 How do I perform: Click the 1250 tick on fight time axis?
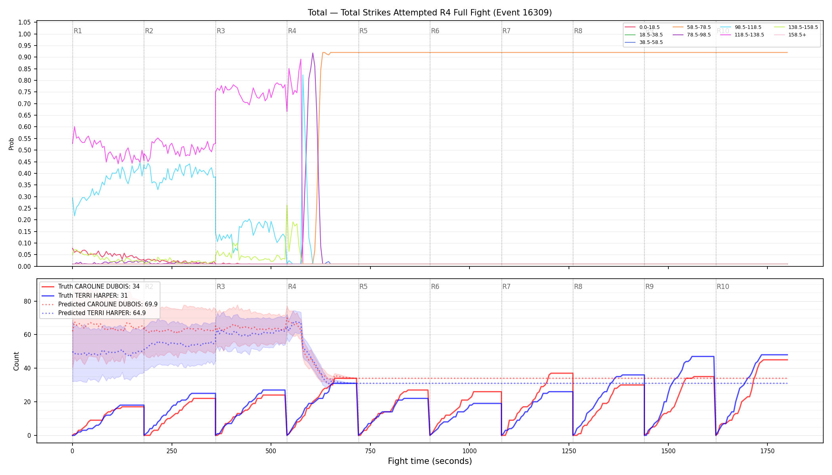(569, 451)
